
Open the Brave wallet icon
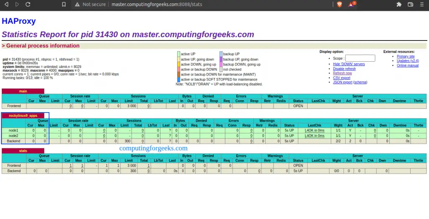[x=411, y=4]
